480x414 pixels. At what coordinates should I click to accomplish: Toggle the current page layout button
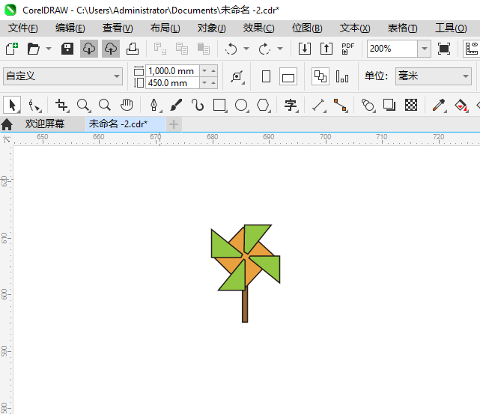[342, 76]
